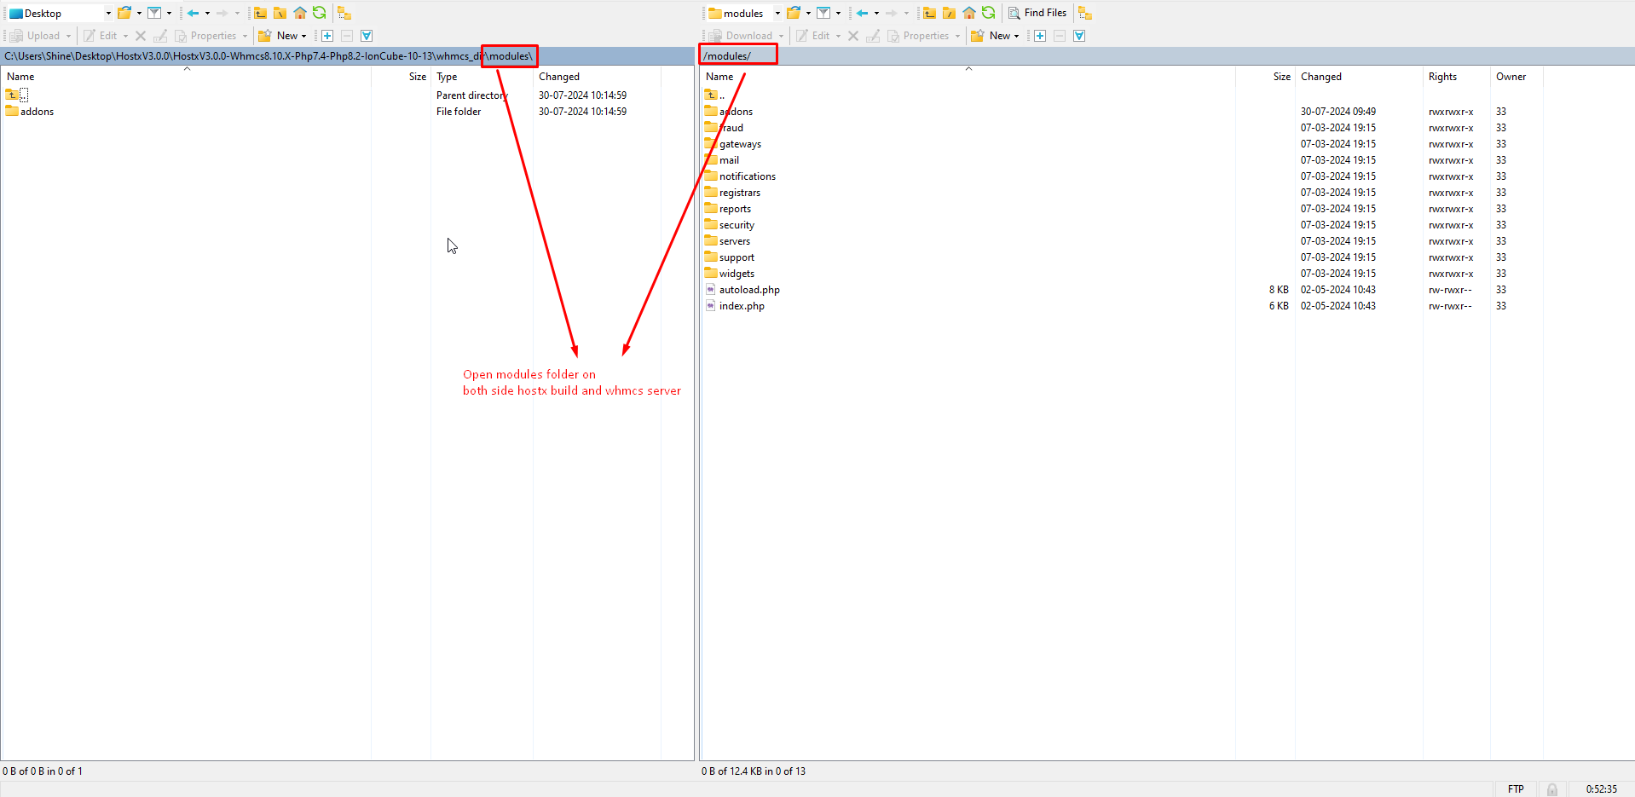Select the gateways folder in remote panel

[740, 144]
